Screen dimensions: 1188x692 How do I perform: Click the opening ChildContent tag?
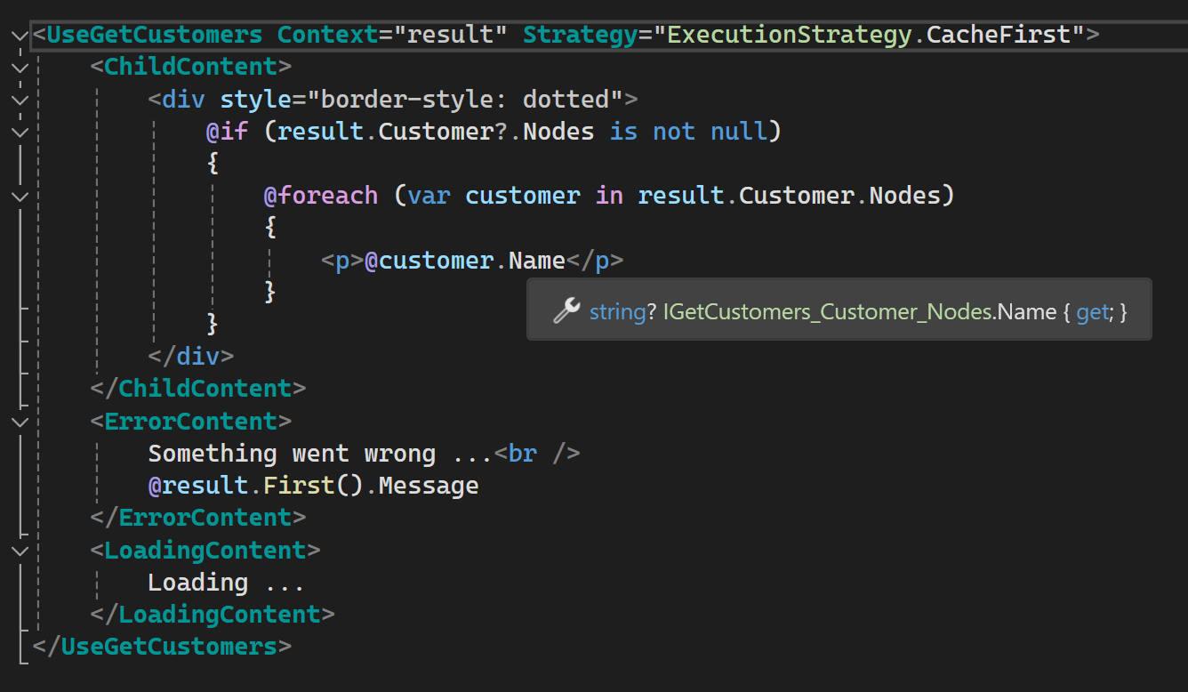click(191, 68)
